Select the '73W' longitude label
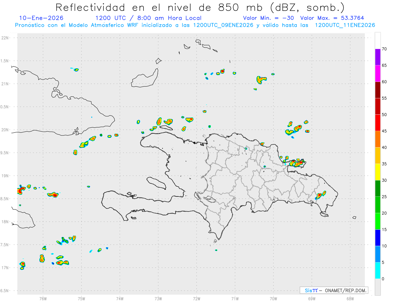 click(x=158, y=298)
